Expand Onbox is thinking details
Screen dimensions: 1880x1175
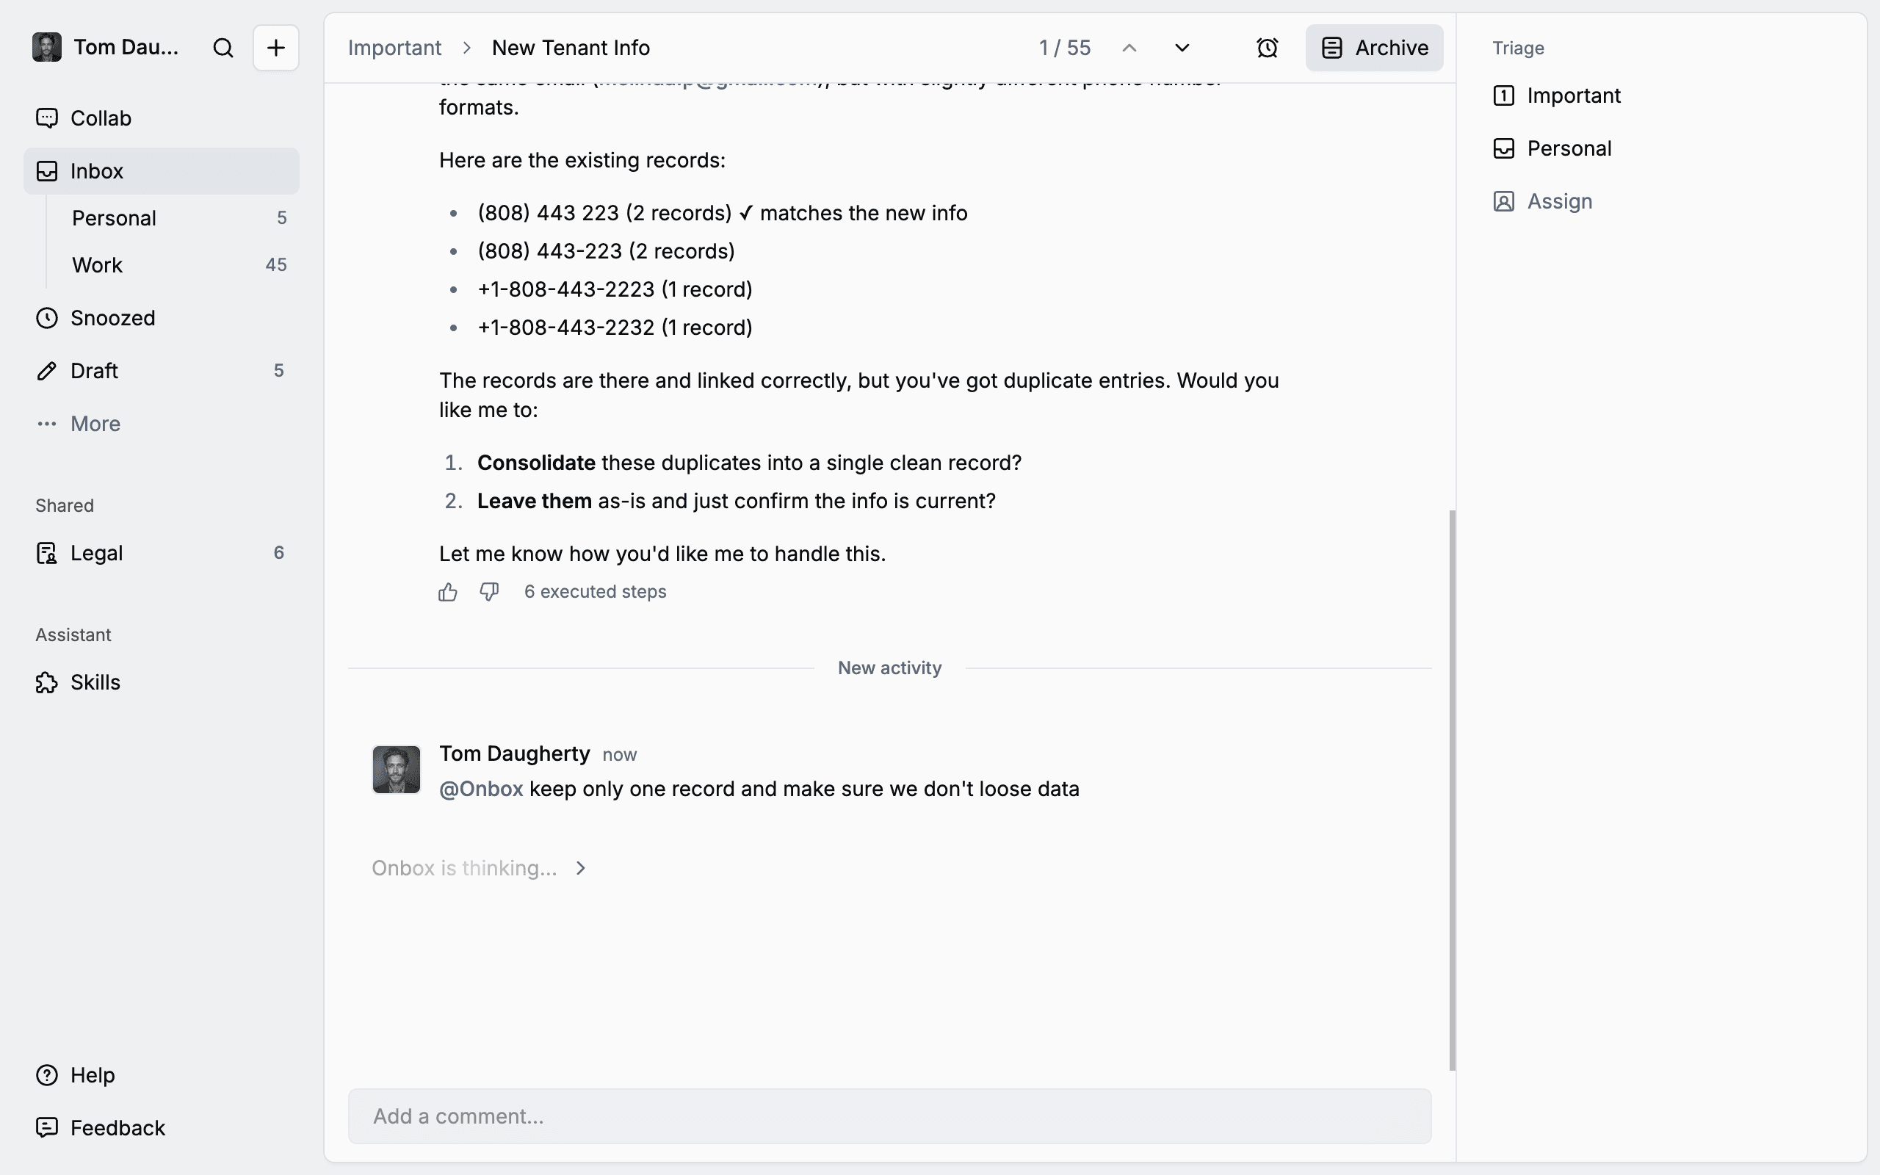point(580,868)
